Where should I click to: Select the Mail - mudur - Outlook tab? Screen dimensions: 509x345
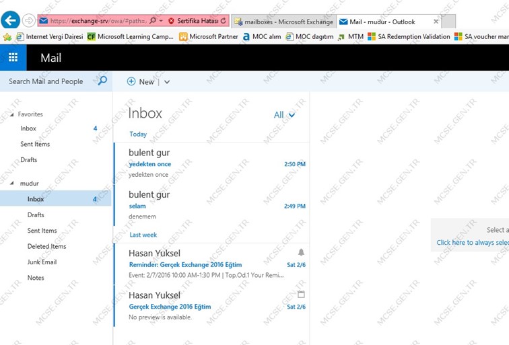tap(382, 22)
